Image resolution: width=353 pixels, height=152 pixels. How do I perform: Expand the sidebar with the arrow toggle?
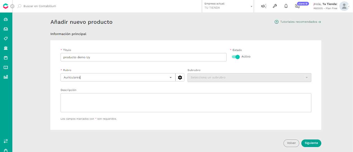12,6
